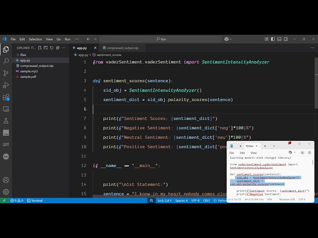Select app.py in Explorer tree
Image resolution: width=318 pixels, height=238 pixels.
(x=41, y=60)
